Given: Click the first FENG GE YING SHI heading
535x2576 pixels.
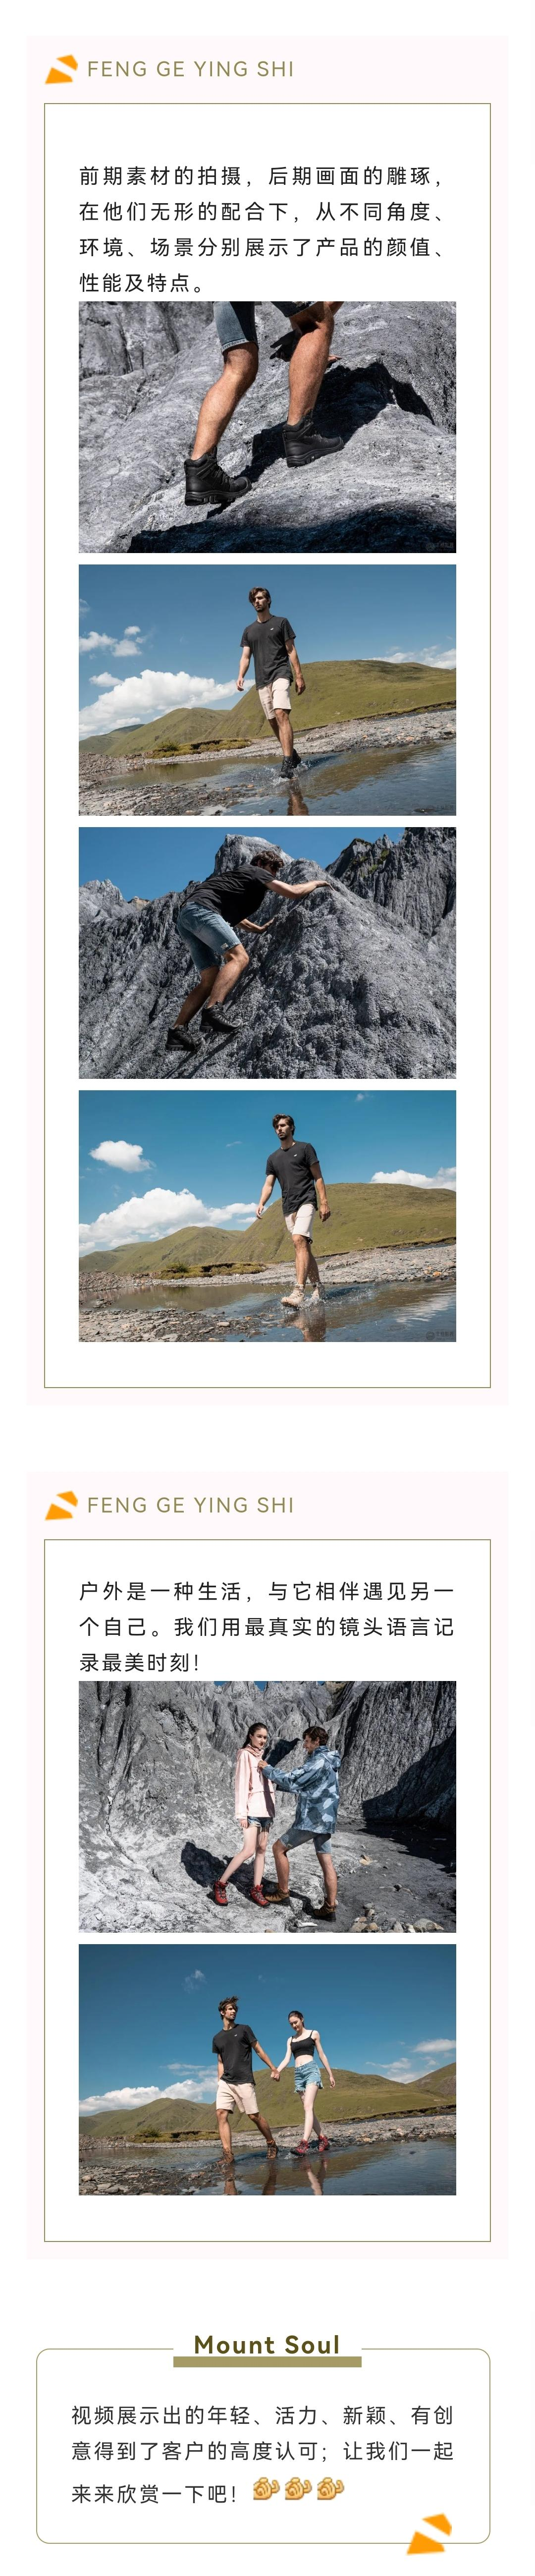Looking at the screenshot, I should 190,69.
